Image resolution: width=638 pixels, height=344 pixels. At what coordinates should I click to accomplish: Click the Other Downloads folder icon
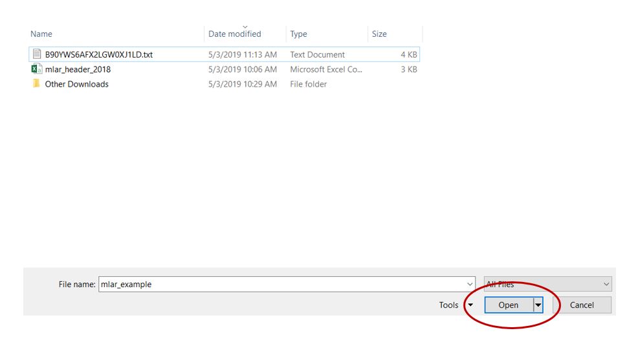[36, 83]
